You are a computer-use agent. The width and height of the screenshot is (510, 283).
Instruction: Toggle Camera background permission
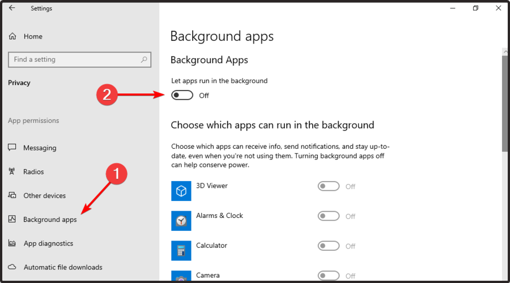pos(329,276)
